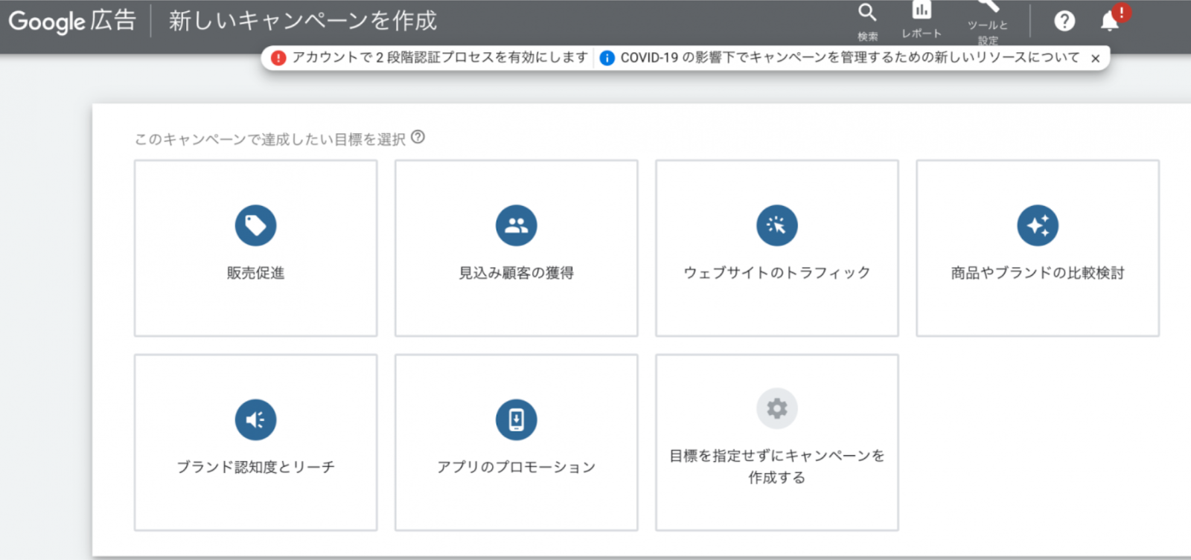
Task: Click the gear icon for no-goal campaign
Action: point(776,408)
